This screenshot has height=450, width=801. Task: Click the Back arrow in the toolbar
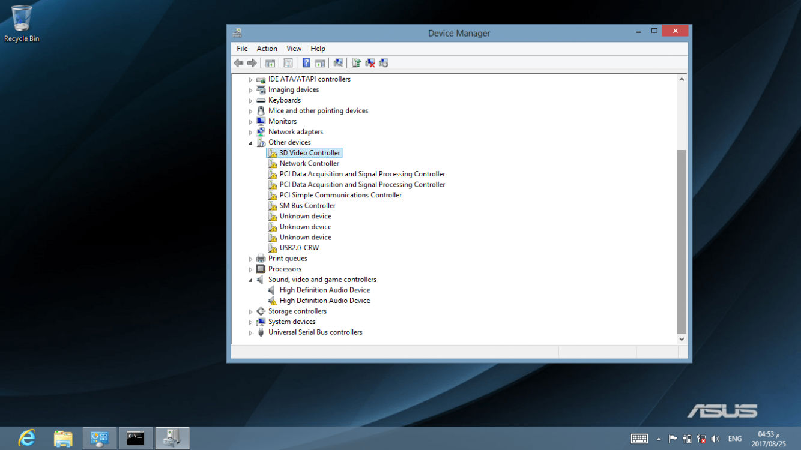(238, 63)
